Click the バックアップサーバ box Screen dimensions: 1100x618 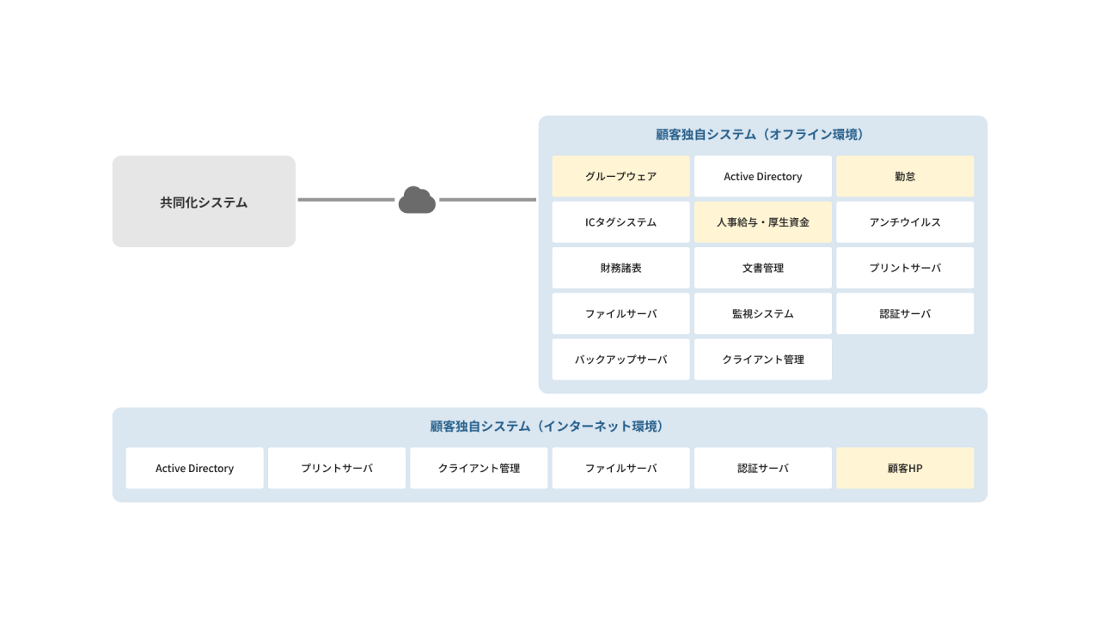click(620, 360)
